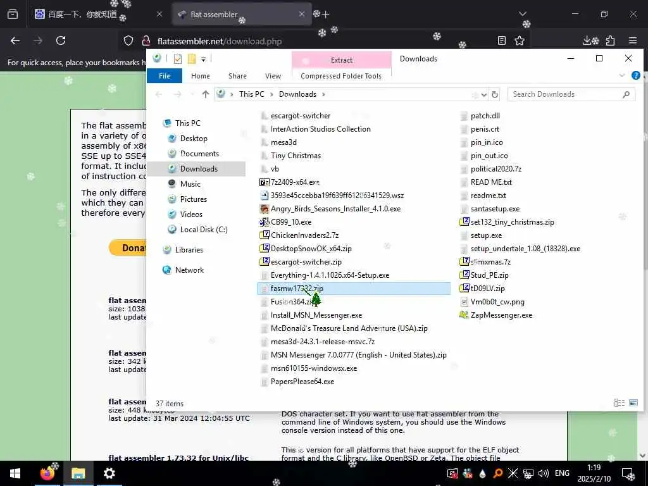Select Install_MSN_Messenger.exe file
This screenshot has width=648, height=486.
pos(316,315)
